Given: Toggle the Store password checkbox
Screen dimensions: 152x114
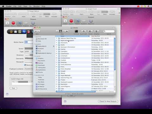Looking at the screenshot, I should 25,65.
